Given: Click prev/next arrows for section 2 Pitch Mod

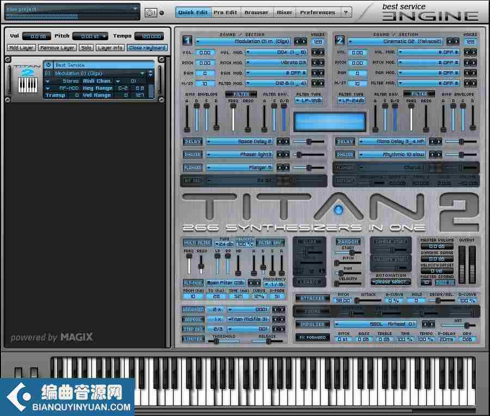Looking at the screenshot, I should [470, 63].
